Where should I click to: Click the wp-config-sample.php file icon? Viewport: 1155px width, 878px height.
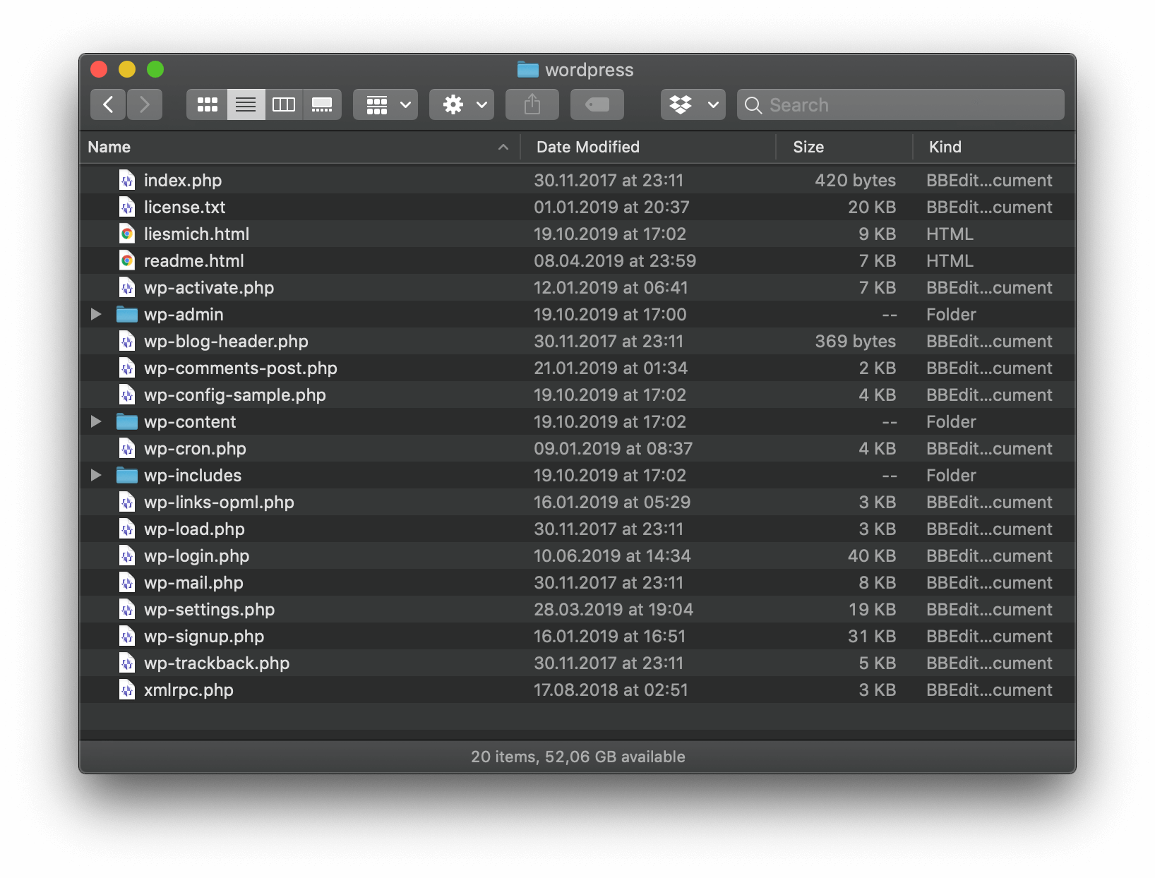127,395
